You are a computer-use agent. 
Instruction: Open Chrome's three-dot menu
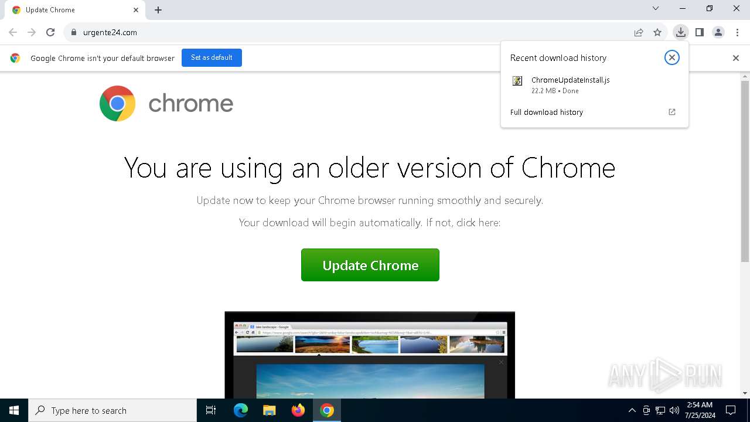[x=737, y=32]
